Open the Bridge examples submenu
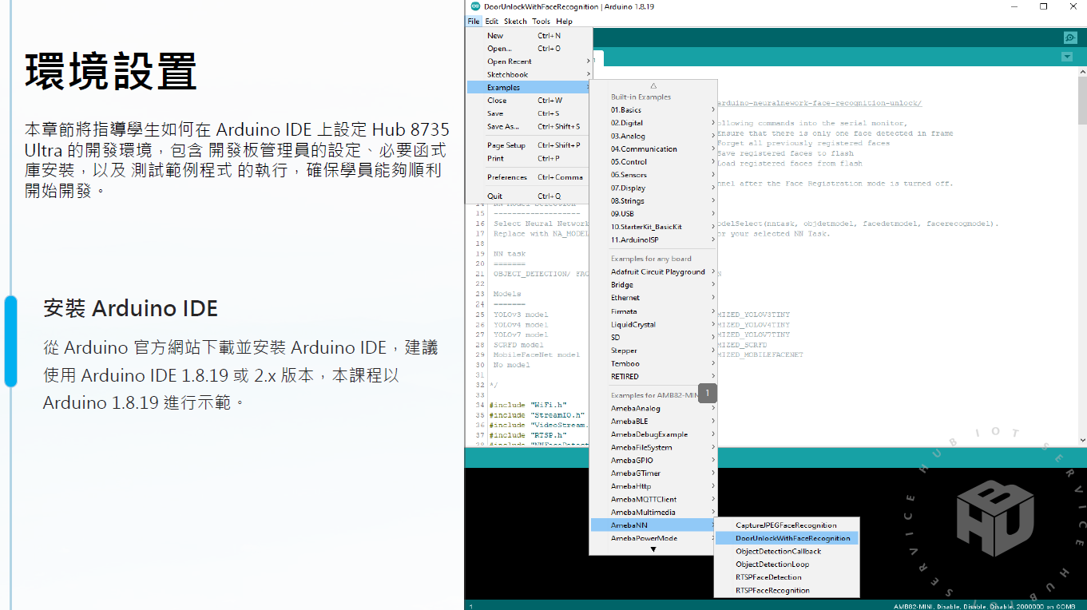 (x=653, y=285)
